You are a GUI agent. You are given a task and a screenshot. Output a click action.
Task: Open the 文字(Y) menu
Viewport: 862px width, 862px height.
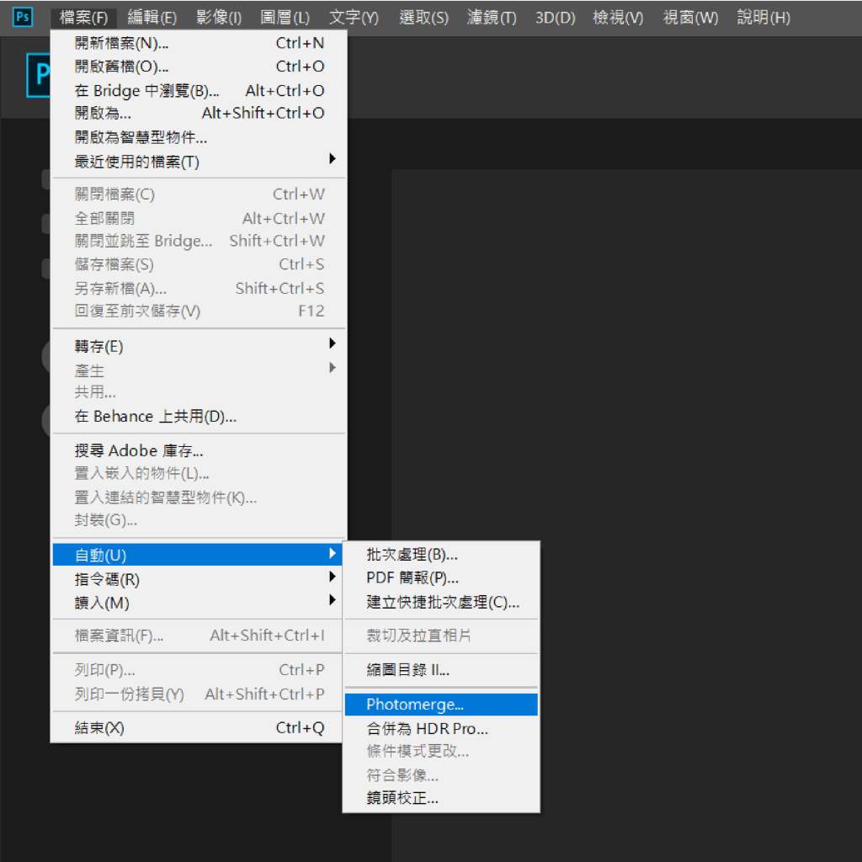[x=354, y=18]
